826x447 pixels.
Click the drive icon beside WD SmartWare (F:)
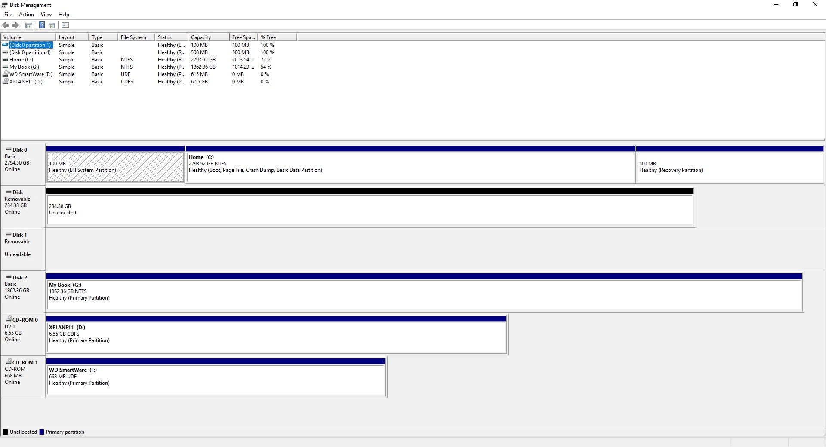(x=6, y=74)
